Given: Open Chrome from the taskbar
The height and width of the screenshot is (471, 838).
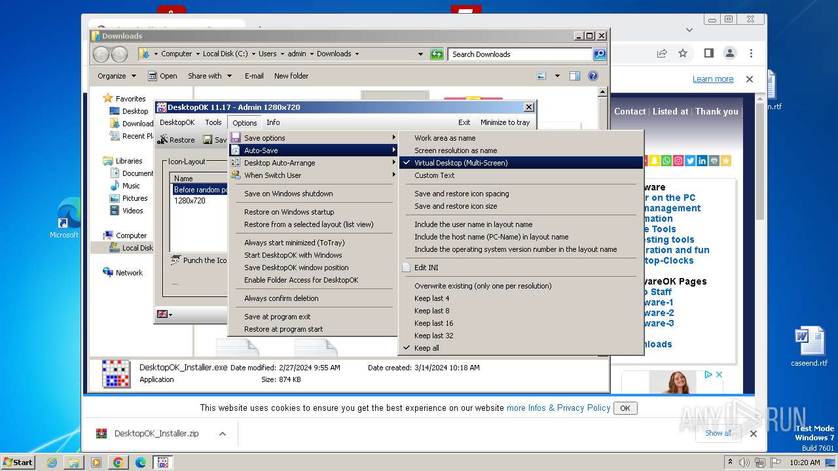Looking at the screenshot, I should 118,462.
